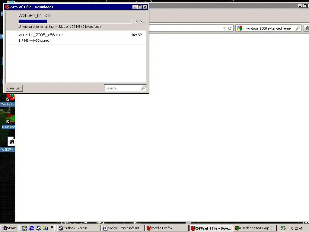This screenshot has height=232, width=309.
Task: Click the '1.7 MB — i430vx.net' source text
Action: tap(34, 40)
